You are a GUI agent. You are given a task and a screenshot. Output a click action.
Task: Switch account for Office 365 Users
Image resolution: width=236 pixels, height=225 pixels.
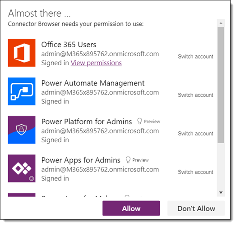point(195,56)
